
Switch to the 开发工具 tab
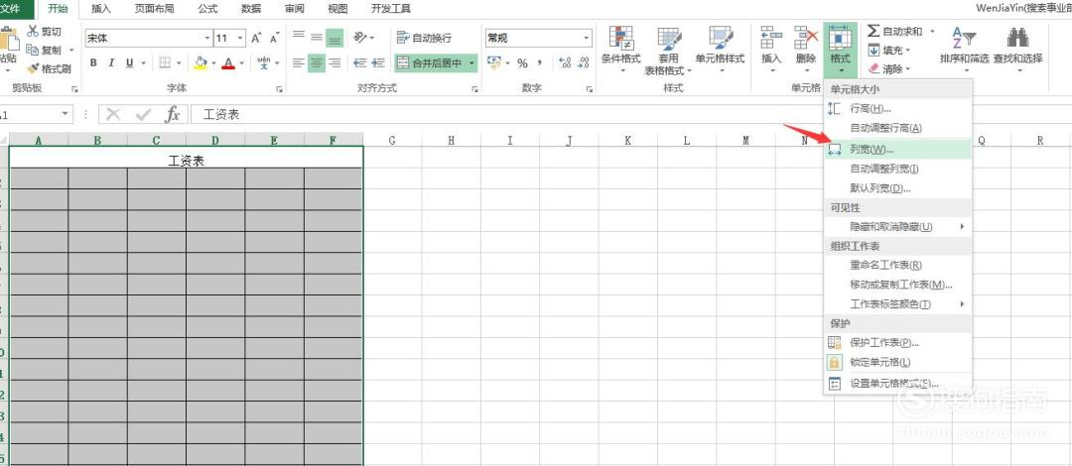[x=390, y=9]
